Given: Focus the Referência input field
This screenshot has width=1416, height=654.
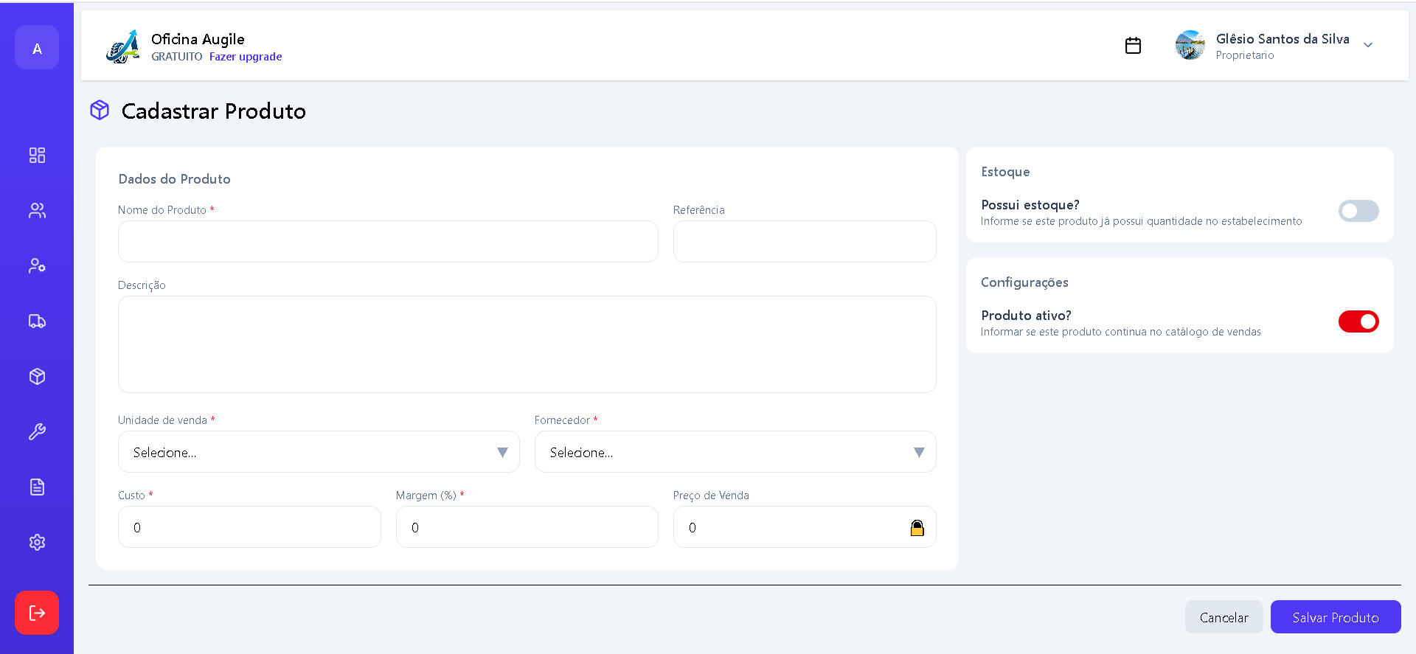Looking at the screenshot, I should [805, 241].
